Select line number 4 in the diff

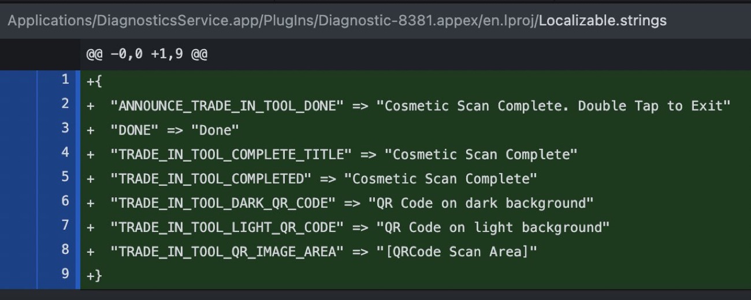point(65,152)
